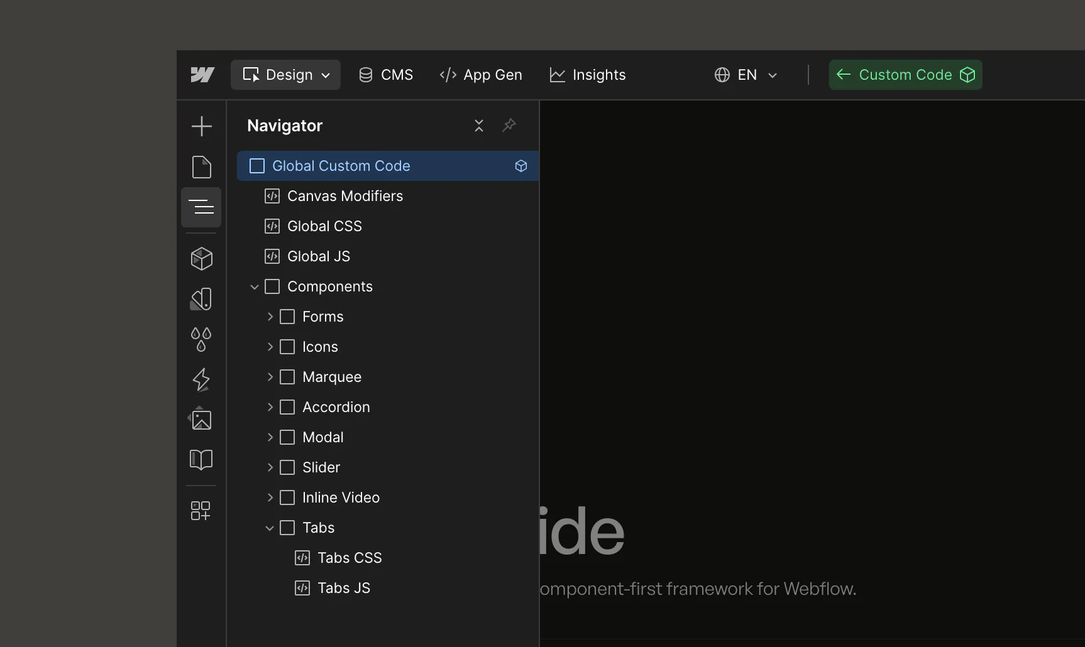Screen dimensions: 1085x647
Task: Select the Inline Video label
Action: click(341, 497)
